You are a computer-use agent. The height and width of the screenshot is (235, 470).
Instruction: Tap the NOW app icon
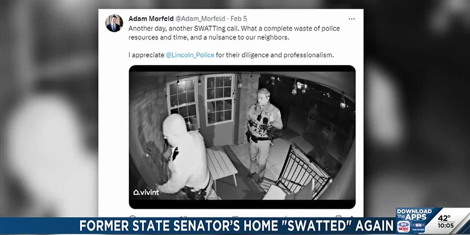pyautogui.click(x=403, y=226)
